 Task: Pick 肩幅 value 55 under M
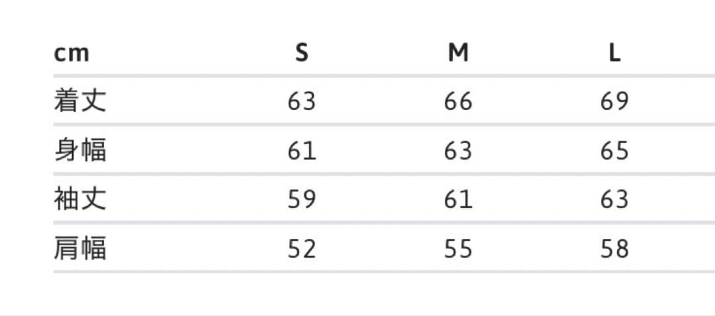[458, 249]
